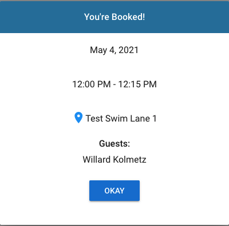The height and width of the screenshot is (226, 229).
Task: Click the year 2021 in the date
Action: pos(128,50)
